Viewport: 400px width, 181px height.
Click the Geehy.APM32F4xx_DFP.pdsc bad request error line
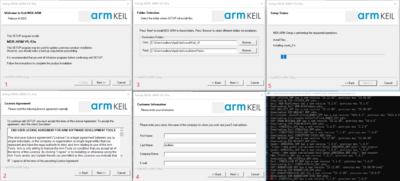click(322, 153)
